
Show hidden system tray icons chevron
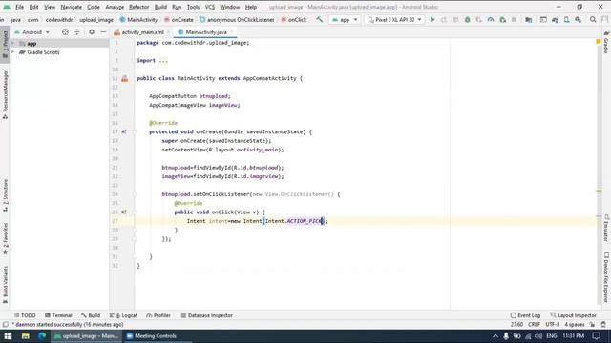495,336
